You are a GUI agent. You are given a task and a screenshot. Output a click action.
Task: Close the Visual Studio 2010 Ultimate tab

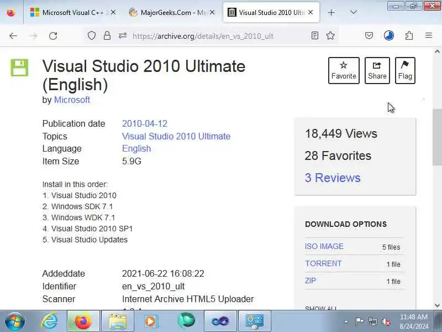click(311, 12)
